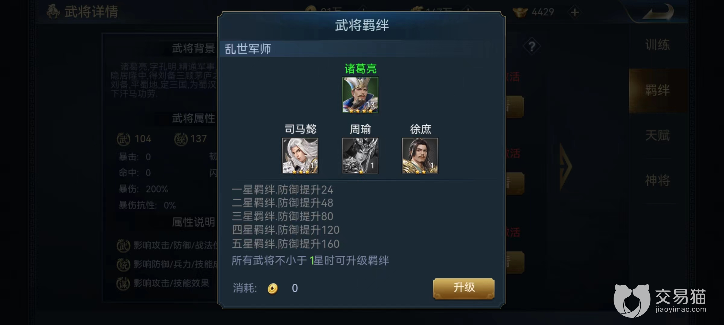This screenshot has width=724, height=325.
Task: Open the 神将 tab
Action: pyautogui.click(x=657, y=181)
